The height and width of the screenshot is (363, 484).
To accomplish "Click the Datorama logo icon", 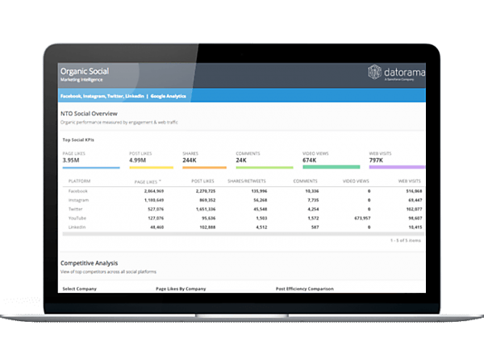I will pyautogui.click(x=374, y=72).
